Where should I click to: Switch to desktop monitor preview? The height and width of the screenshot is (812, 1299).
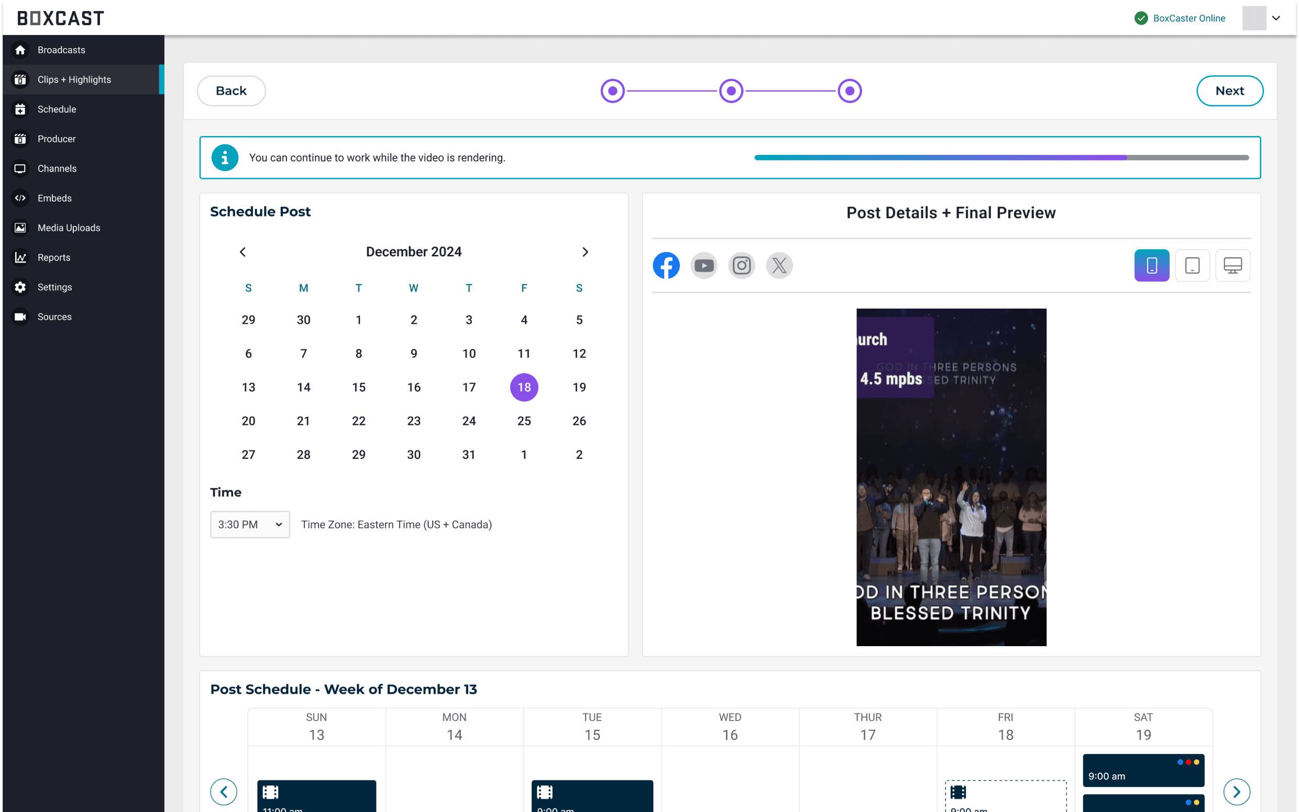coord(1232,265)
